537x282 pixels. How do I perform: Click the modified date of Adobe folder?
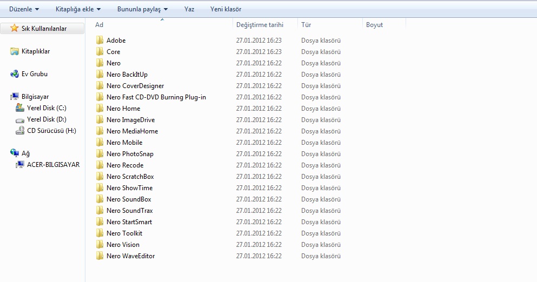pos(259,41)
